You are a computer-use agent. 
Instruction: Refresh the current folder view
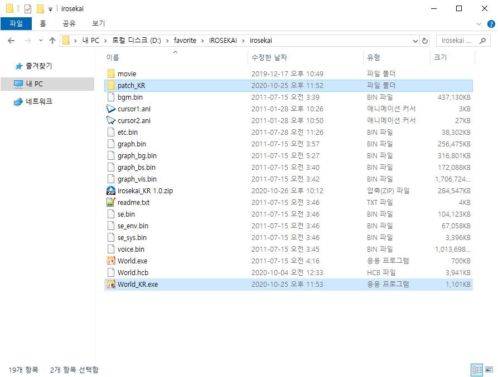tap(424, 41)
